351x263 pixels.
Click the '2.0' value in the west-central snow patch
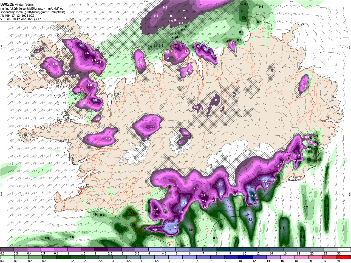[x=152, y=128]
